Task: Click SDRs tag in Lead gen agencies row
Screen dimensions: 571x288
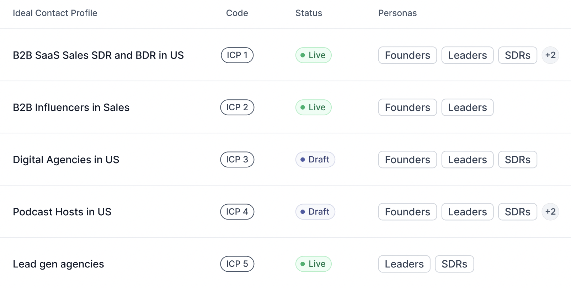Action: [454, 264]
